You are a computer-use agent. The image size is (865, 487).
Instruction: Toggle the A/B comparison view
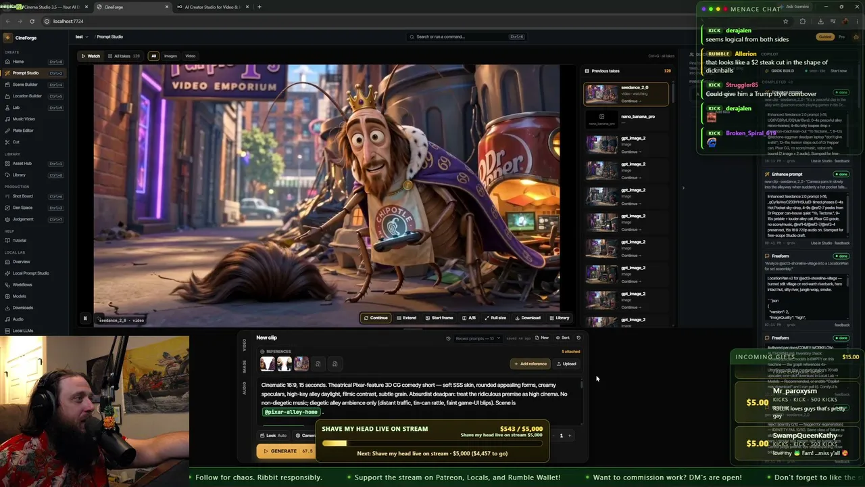click(469, 318)
